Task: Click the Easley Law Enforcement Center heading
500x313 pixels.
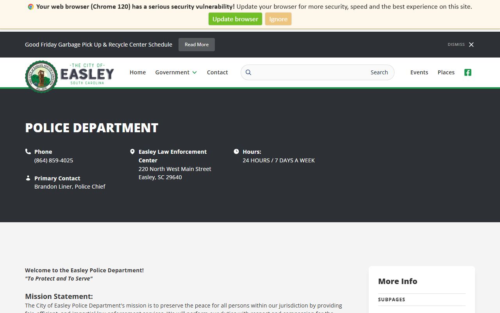Action: pos(173,156)
